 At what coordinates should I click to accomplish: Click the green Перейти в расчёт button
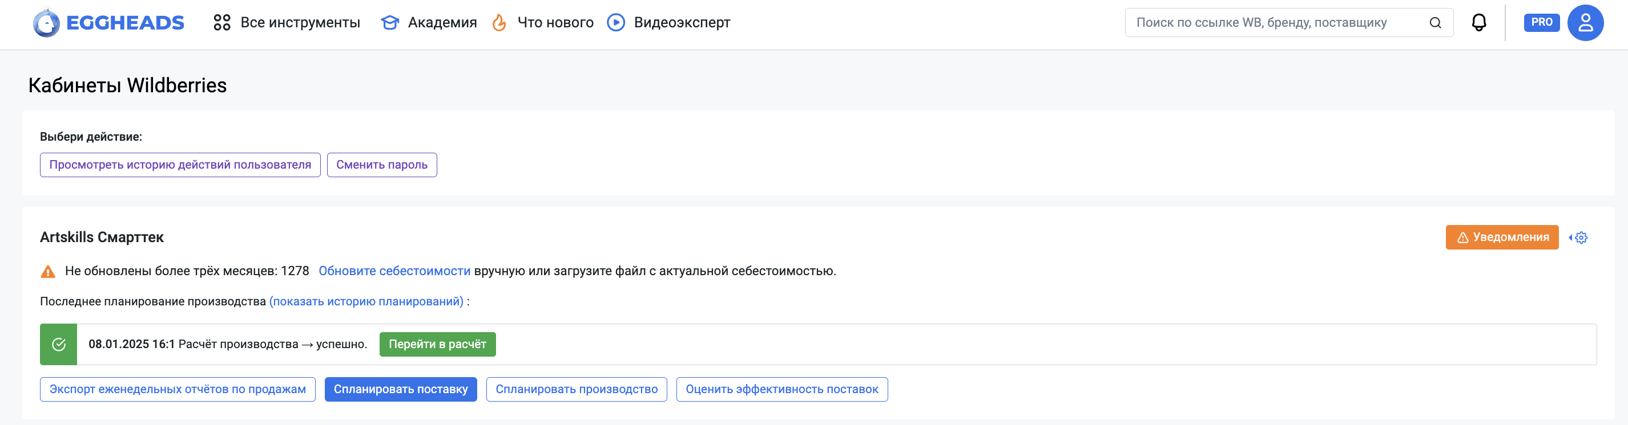(437, 344)
